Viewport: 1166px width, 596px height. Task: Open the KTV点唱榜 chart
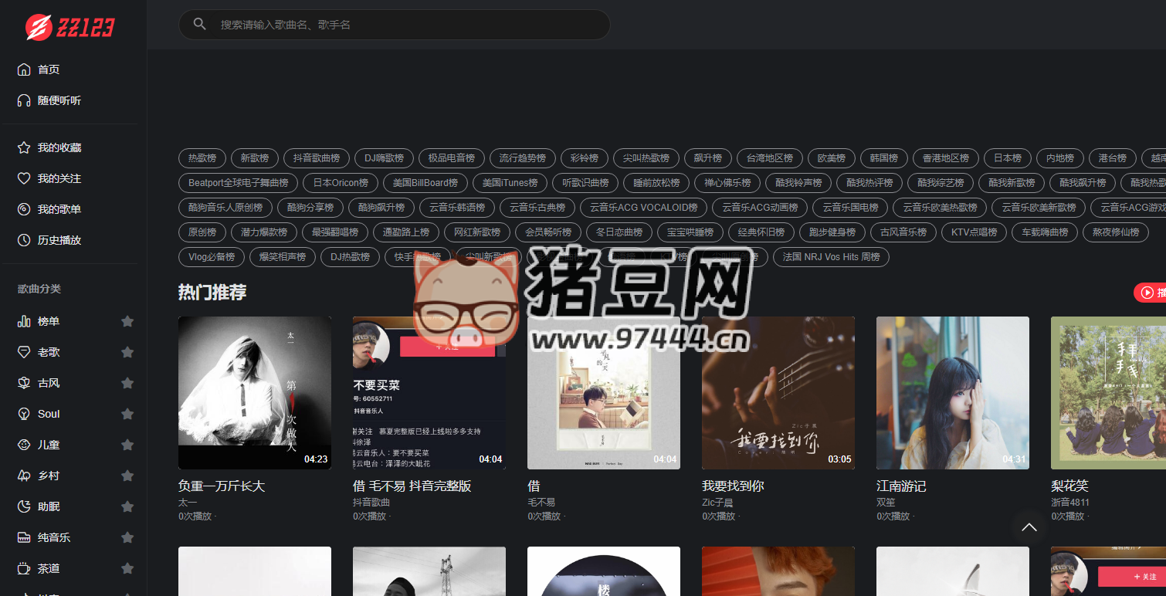[x=974, y=232]
